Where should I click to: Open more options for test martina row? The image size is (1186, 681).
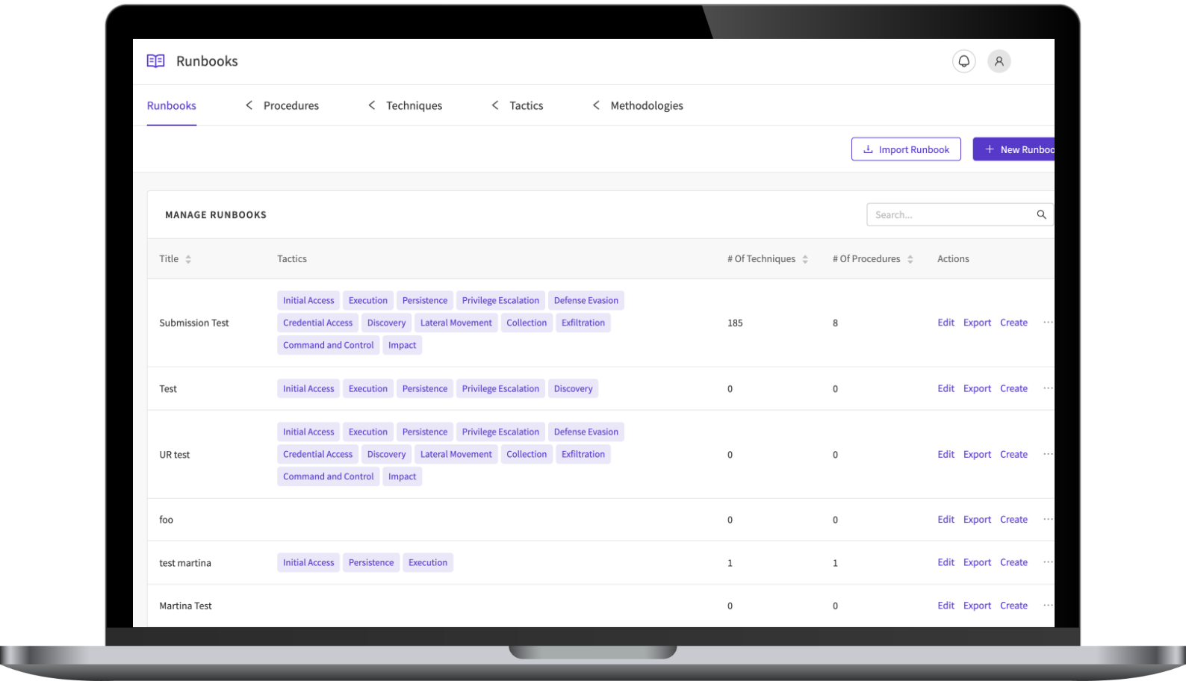click(1048, 562)
